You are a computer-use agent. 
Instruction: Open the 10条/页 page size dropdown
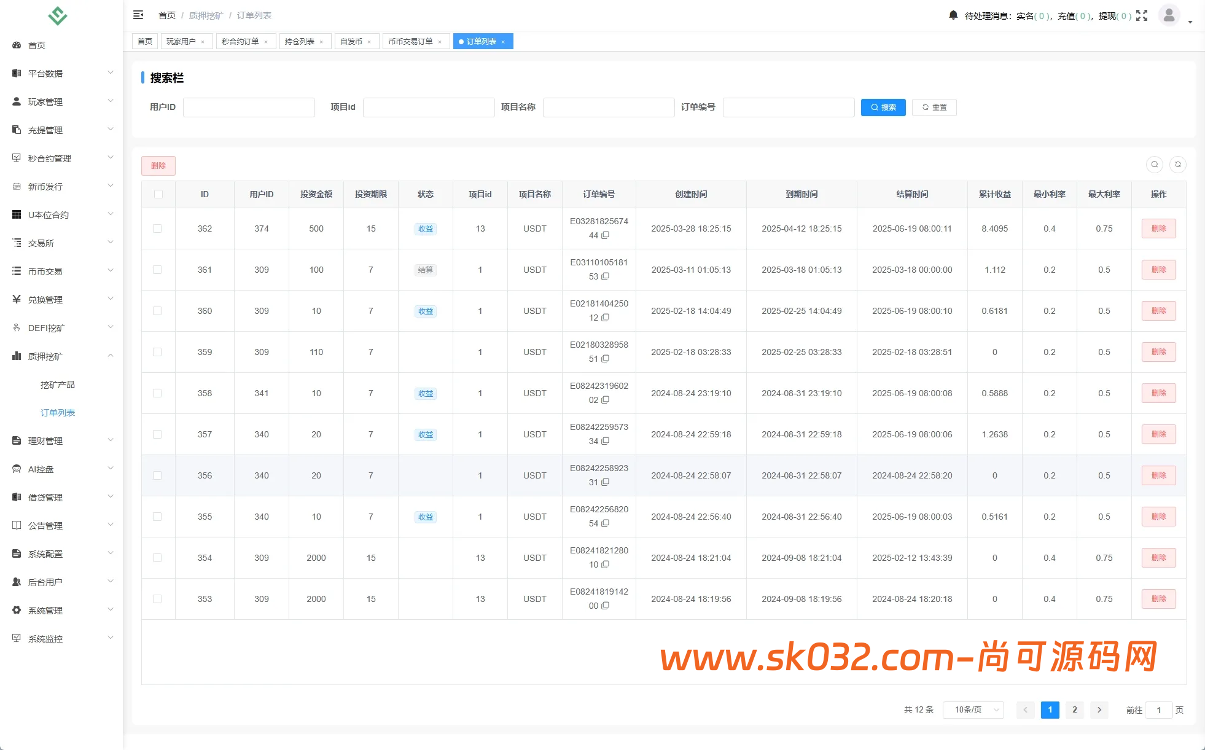tap(973, 709)
